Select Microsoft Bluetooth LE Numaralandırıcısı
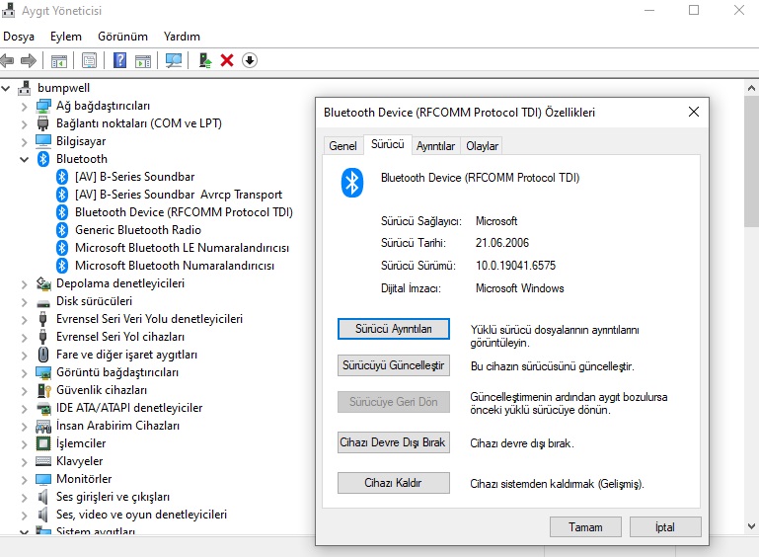 click(182, 248)
